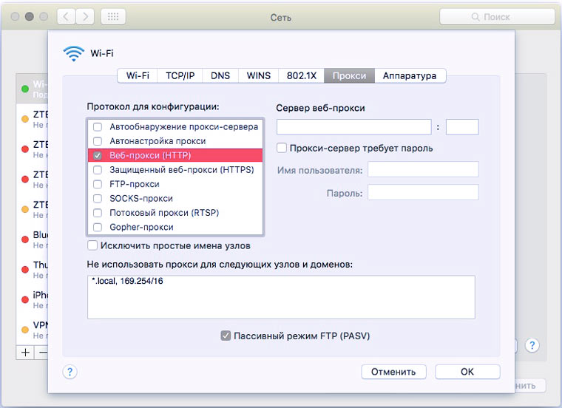Select the iPh service in background sidebar
Viewport: 562px width, 408px height.
point(33,299)
